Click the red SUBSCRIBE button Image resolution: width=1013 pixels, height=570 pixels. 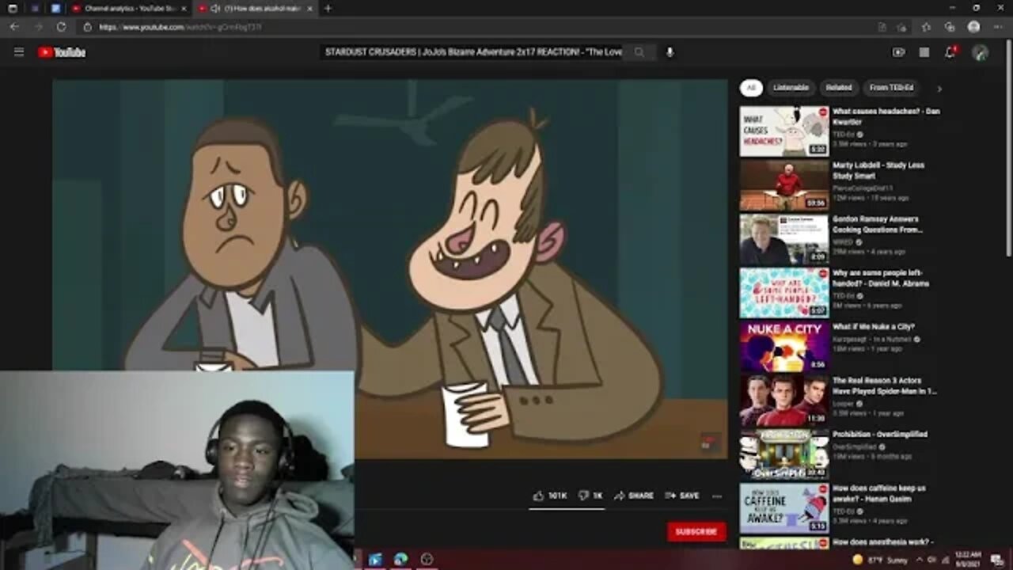point(696,532)
